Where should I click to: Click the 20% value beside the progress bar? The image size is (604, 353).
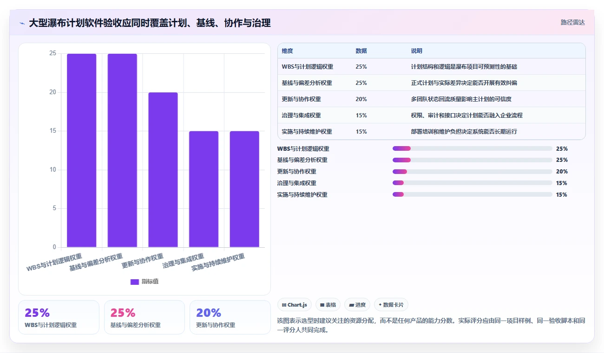point(562,172)
